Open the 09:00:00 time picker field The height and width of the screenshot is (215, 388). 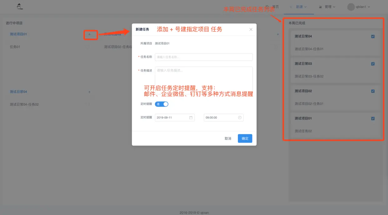(x=223, y=118)
